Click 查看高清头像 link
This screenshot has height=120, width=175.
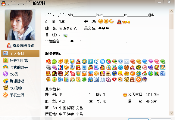pos(20,46)
